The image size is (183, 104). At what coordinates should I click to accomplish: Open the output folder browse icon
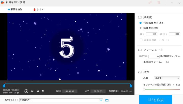(107, 100)
